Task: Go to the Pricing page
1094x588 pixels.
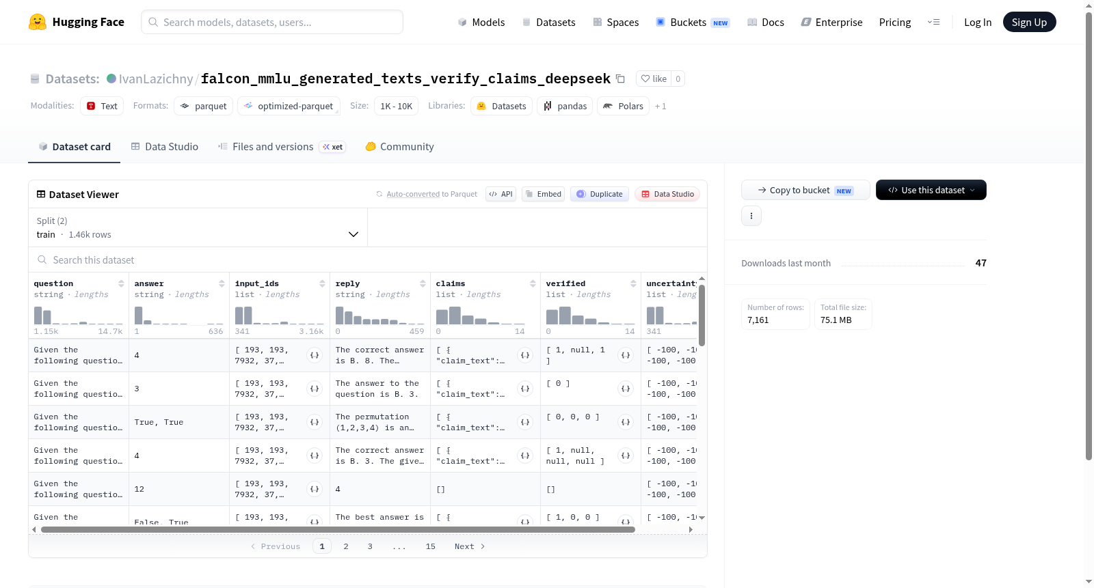Action: [x=895, y=22]
